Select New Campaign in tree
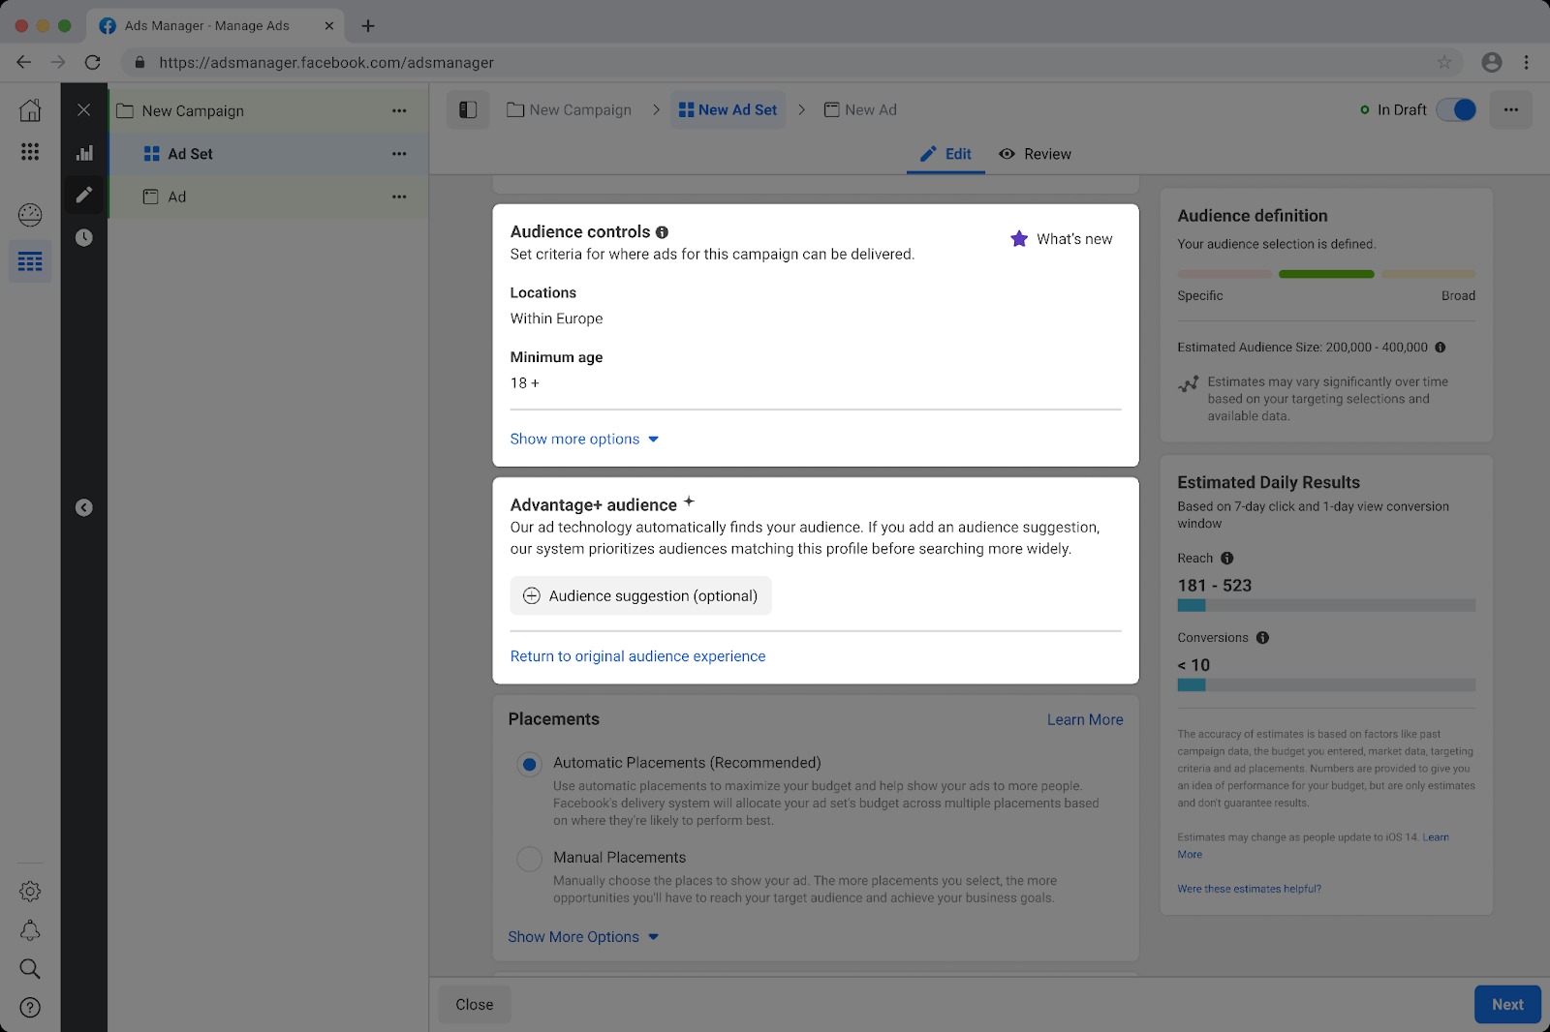Viewport: 1550px width, 1032px height. (268, 110)
